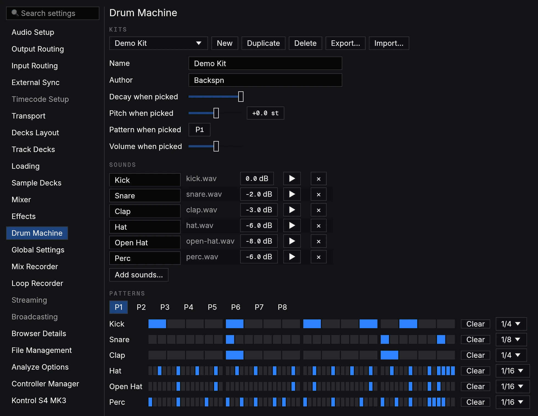Remove the Hat sound from kit
The width and height of the screenshot is (538, 416).
pos(318,226)
